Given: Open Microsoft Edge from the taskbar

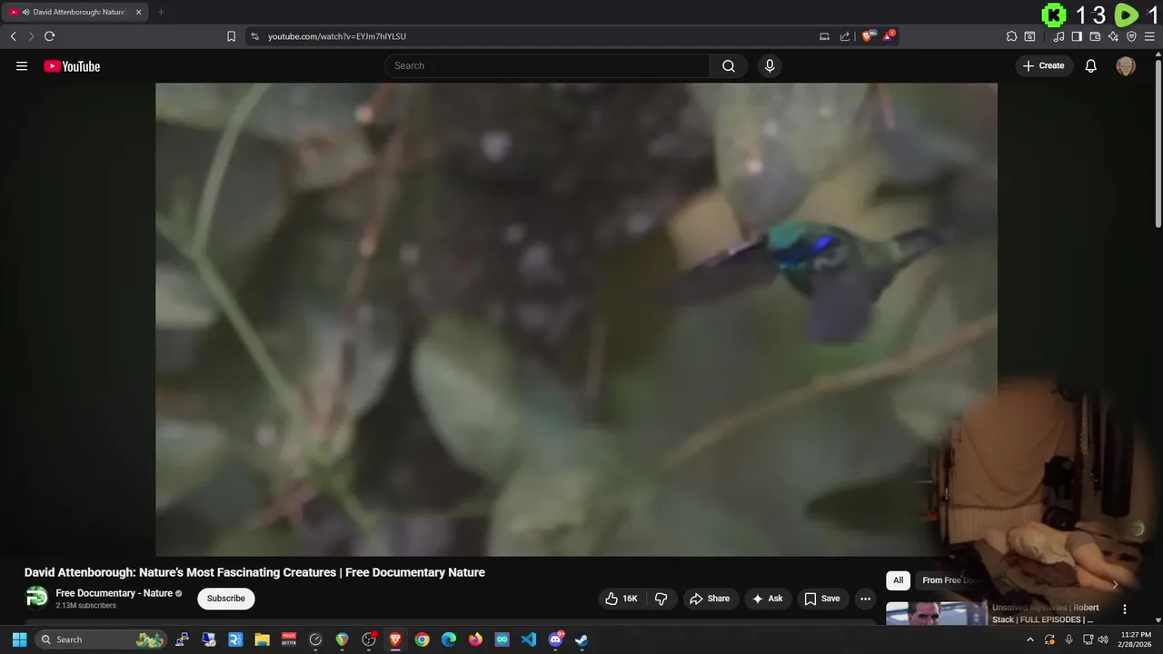Looking at the screenshot, I should click(449, 639).
